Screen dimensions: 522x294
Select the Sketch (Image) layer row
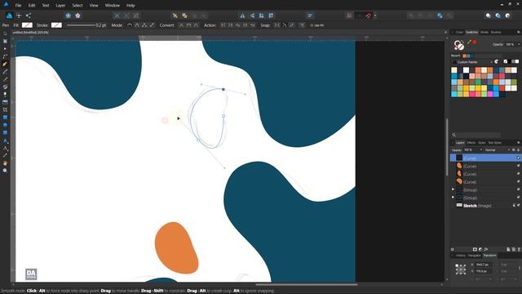pyautogui.click(x=485, y=205)
